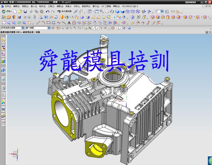This screenshot has height=165, width=212.
Task: Click the Sketch icon in feature toolbar
Action: coord(4,17)
